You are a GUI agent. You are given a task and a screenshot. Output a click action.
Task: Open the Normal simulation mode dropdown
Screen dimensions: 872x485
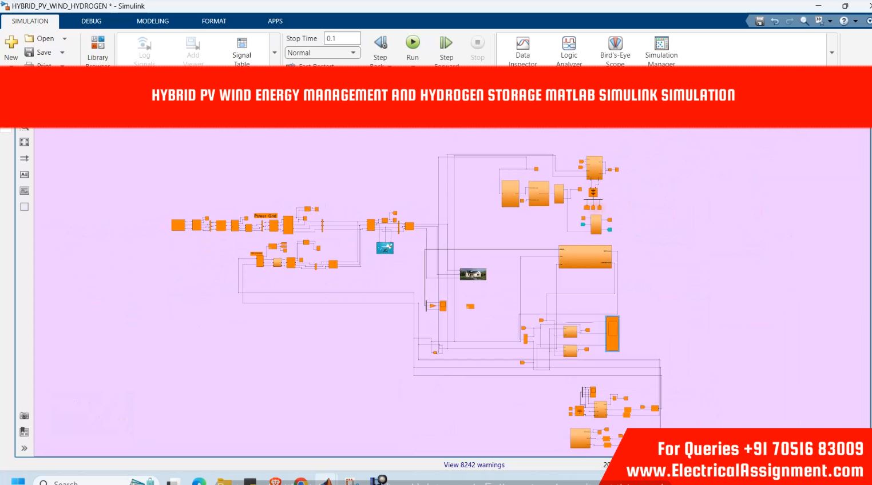coord(323,53)
